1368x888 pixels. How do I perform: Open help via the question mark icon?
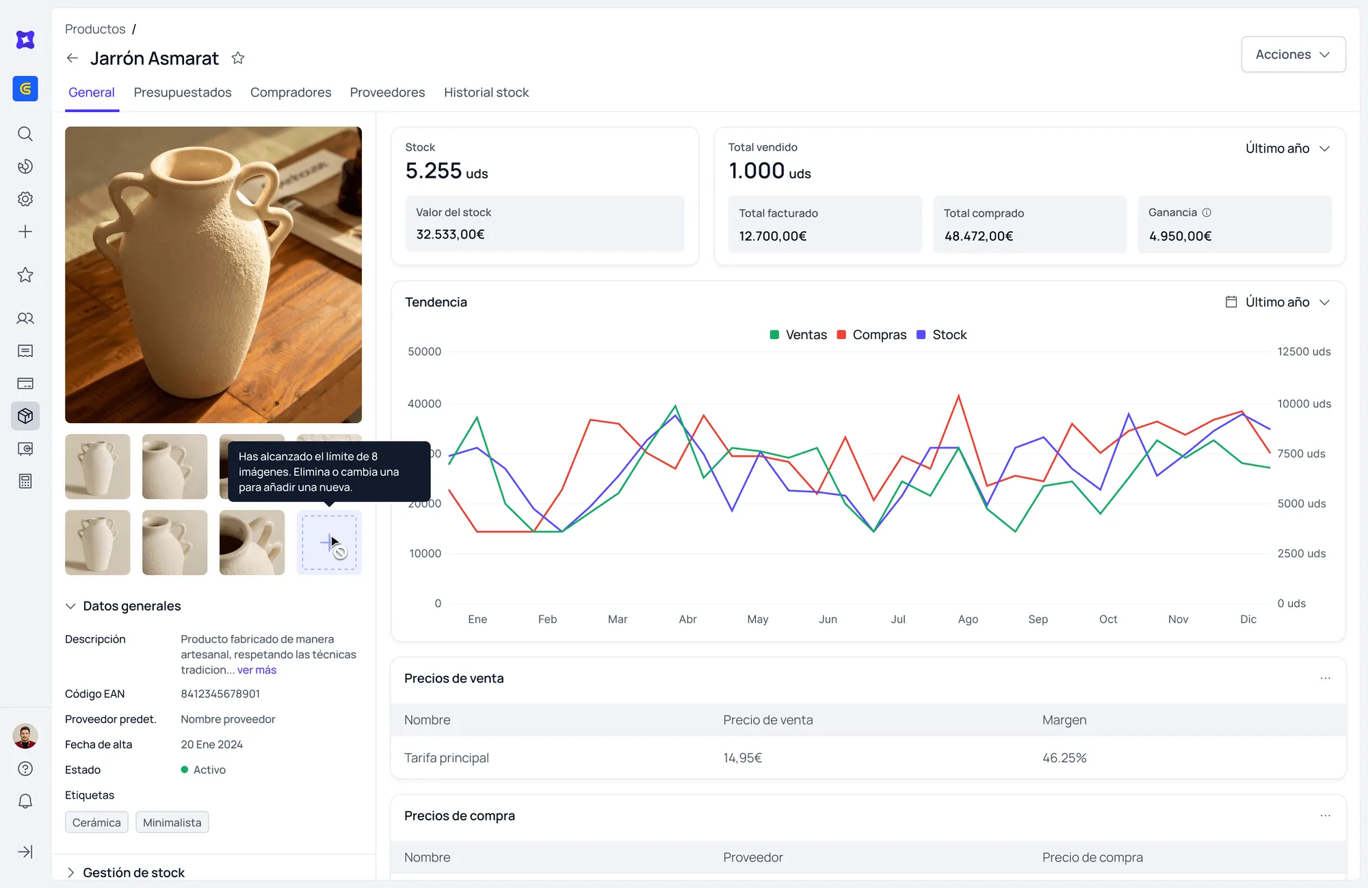click(25, 769)
